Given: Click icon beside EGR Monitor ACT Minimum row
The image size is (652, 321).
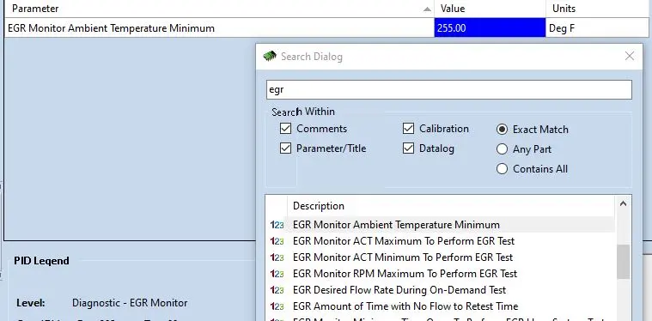Looking at the screenshot, I should [x=277, y=257].
